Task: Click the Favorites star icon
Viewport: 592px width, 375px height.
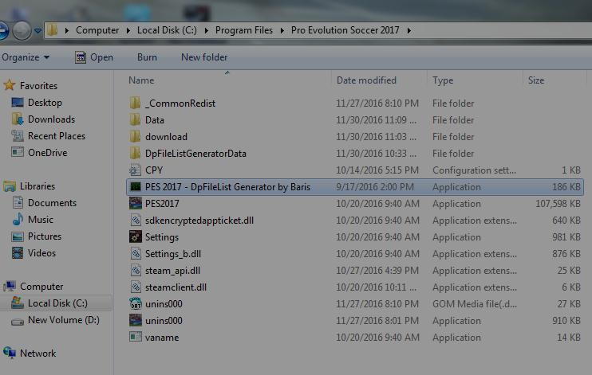Action: 10,85
